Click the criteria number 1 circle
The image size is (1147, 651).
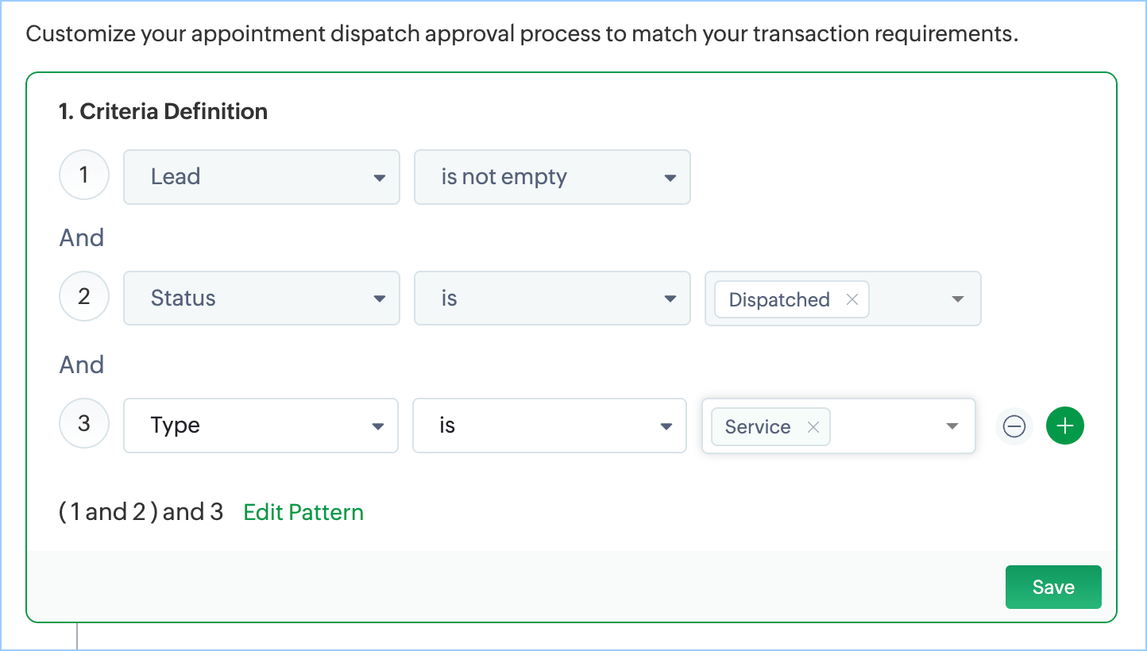tap(84, 175)
